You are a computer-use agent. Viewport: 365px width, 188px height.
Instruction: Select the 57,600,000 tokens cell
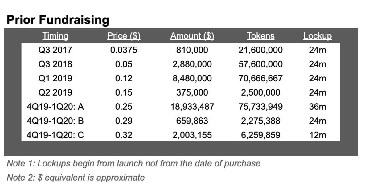pyautogui.click(x=260, y=64)
